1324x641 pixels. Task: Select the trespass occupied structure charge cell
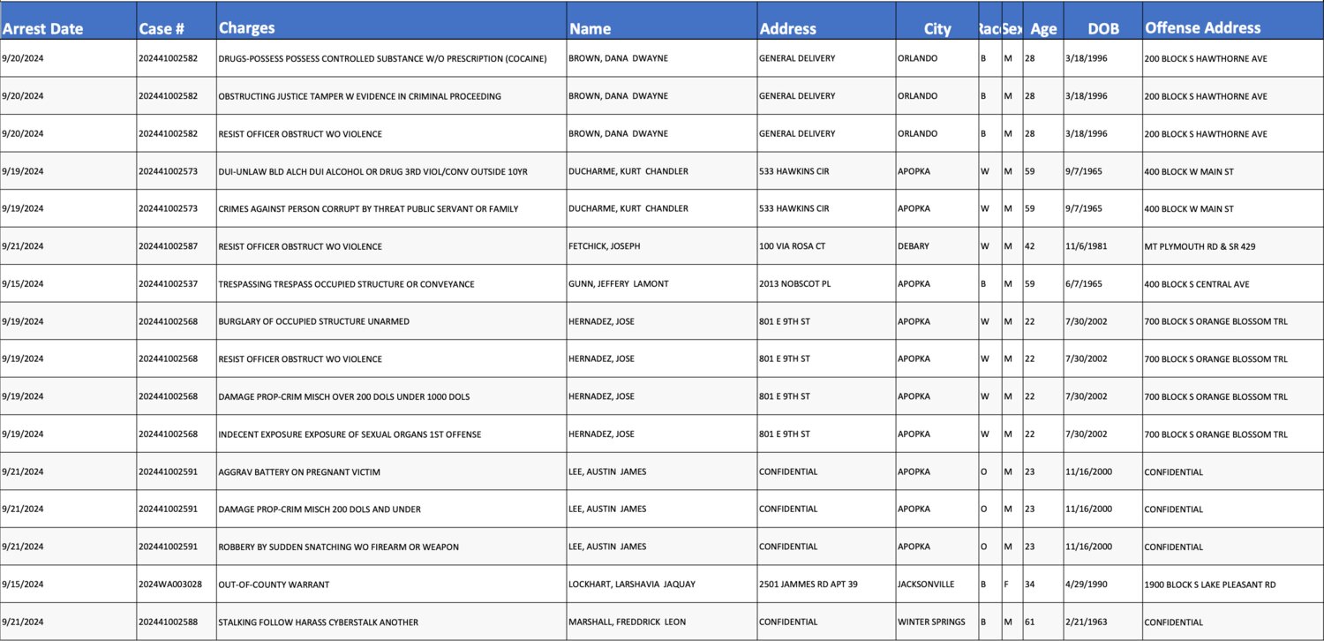click(392, 284)
